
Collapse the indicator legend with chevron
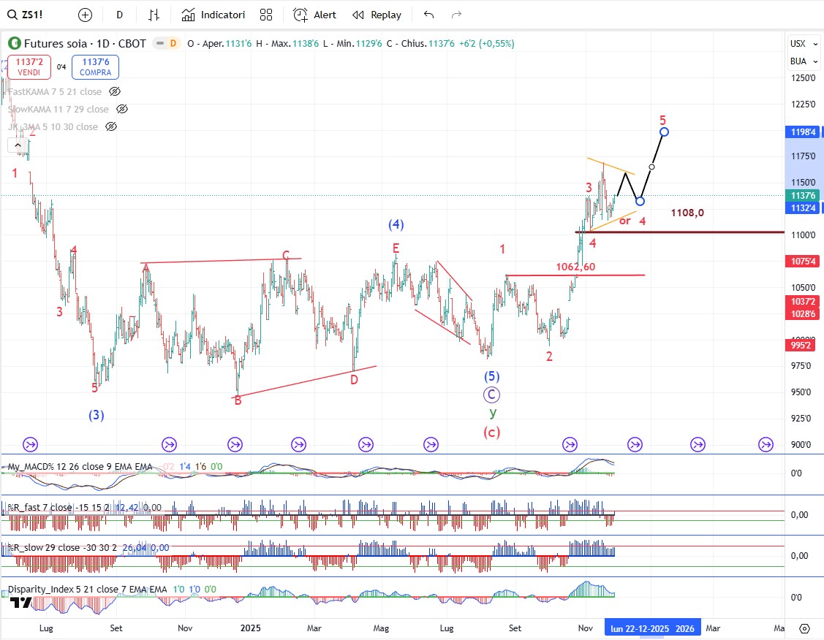pos(18,145)
